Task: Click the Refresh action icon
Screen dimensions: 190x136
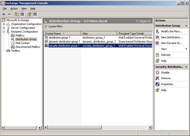Action: click(157, 55)
